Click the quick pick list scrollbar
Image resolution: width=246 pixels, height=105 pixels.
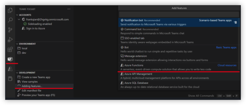(x=239, y=44)
